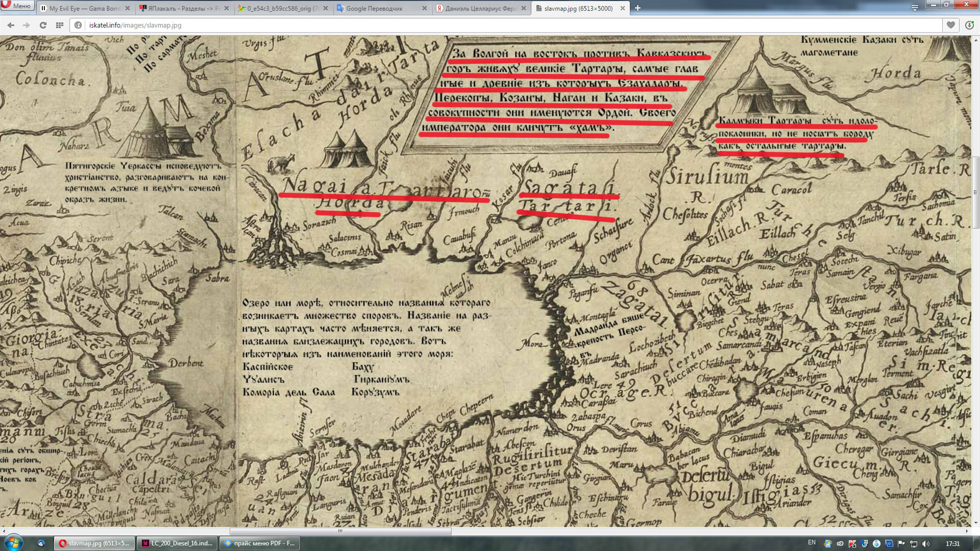Close the slavmap.jpg tab

pyautogui.click(x=623, y=8)
